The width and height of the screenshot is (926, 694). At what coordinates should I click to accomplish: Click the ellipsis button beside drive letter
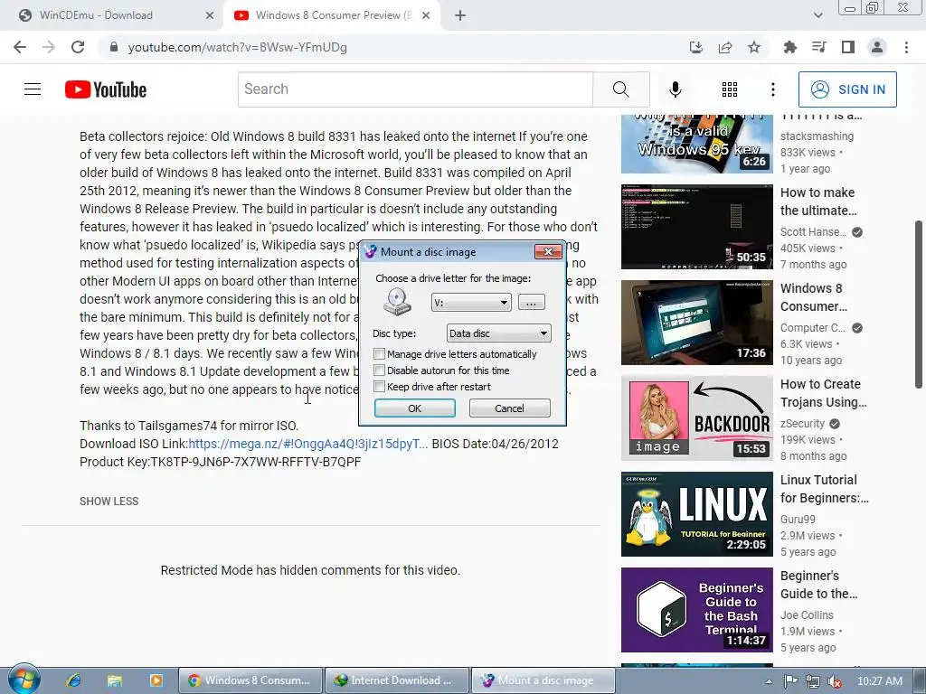[531, 303]
